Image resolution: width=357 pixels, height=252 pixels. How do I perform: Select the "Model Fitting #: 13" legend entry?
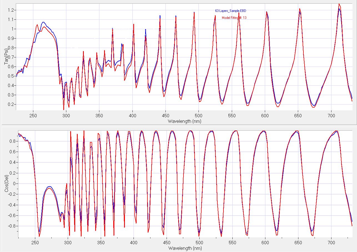[x=234, y=18]
